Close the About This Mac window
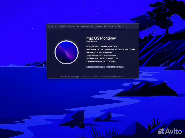185x138 pixels. coord(49,27)
